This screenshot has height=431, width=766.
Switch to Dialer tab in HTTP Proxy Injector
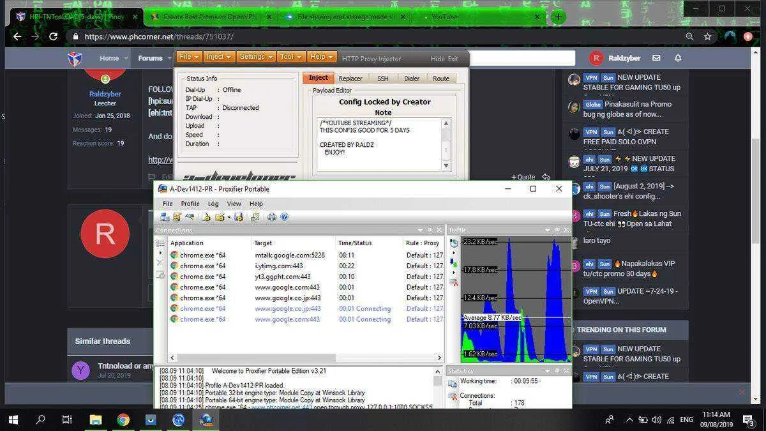pyautogui.click(x=412, y=79)
